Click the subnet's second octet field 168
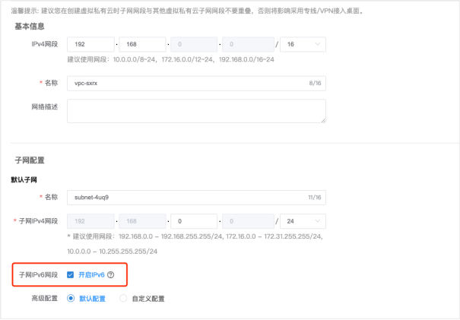The width and height of the screenshot is (460, 320). tap(142, 222)
